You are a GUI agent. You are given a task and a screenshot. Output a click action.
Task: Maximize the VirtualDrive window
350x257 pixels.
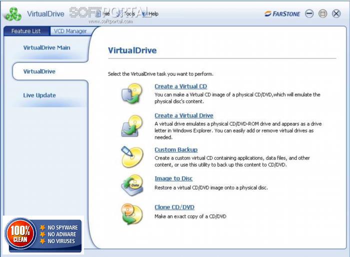click(322, 14)
